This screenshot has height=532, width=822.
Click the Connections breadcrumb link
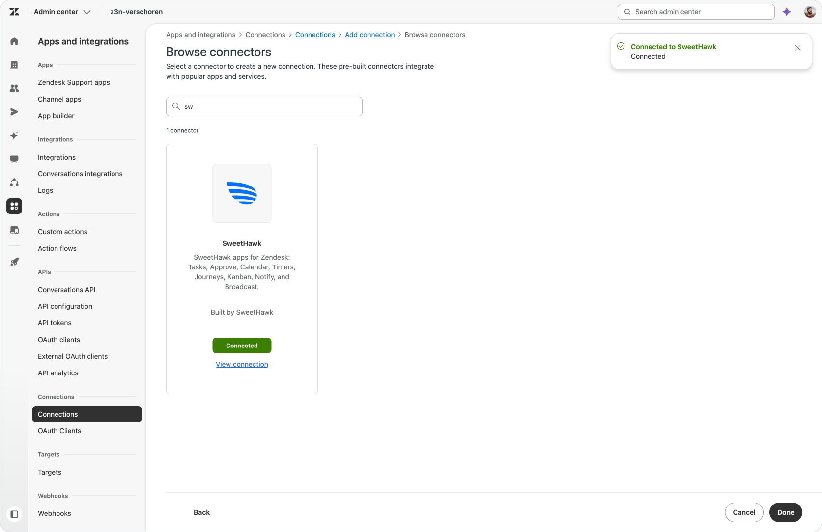[x=315, y=35]
